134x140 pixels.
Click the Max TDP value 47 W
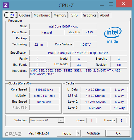tap(90, 32)
